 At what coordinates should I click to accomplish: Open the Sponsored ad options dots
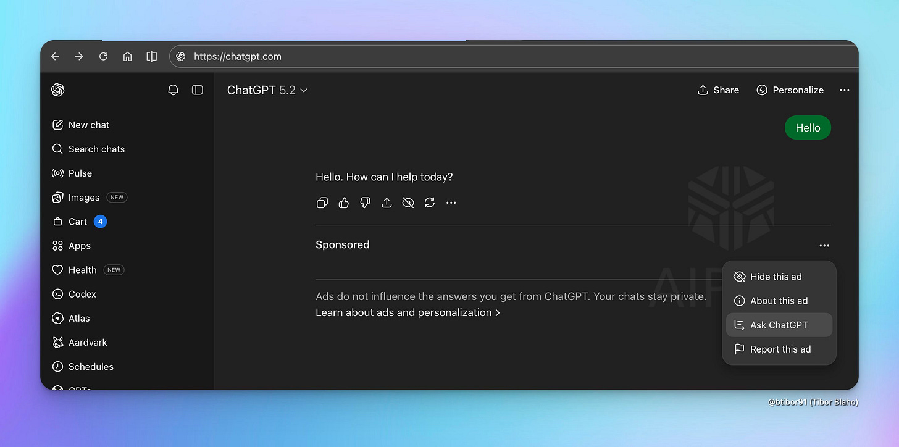pyautogui.click(x=824, y=246)
